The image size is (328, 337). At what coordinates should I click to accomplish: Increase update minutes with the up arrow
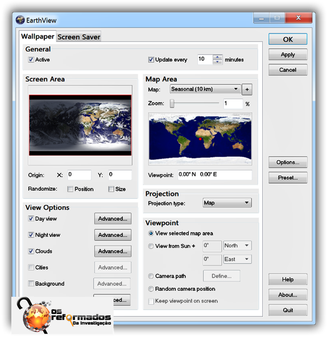[217, 57]
